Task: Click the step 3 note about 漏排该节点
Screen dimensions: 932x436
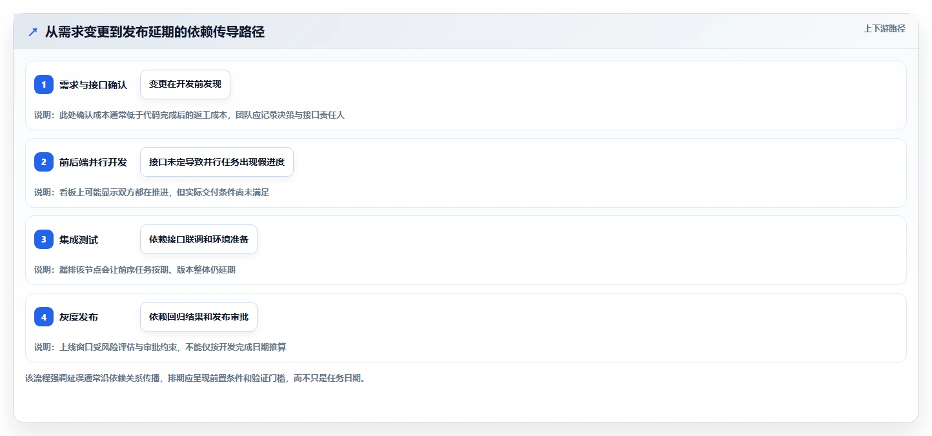Action: 135,270
